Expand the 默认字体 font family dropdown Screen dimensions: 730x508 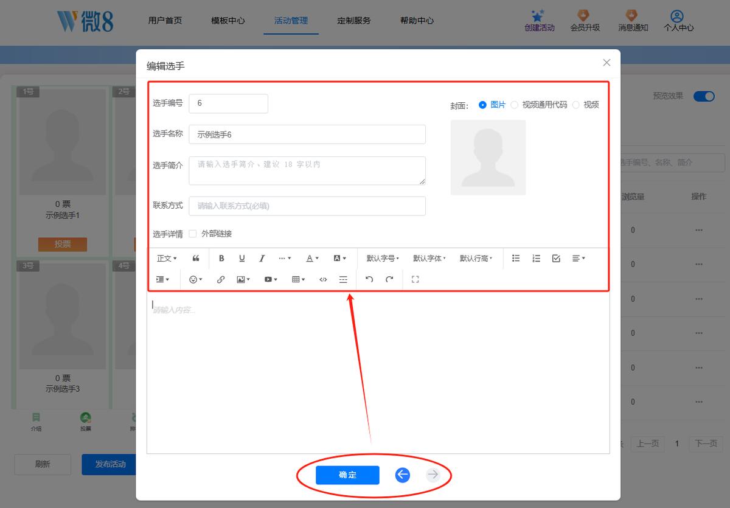[x=429, y=259]
